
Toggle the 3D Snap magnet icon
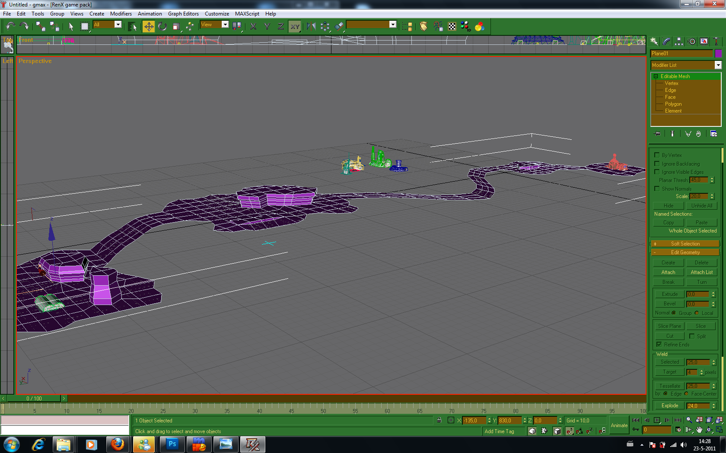tap(570, 431)
